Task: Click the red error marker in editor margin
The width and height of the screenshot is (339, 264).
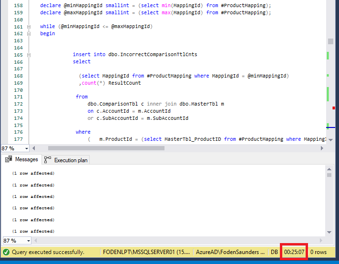Action: tap(333, 108)
